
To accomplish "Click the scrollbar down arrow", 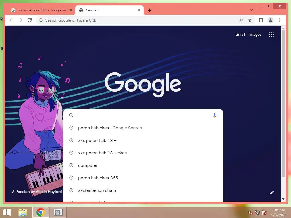I will coord(283,199).
